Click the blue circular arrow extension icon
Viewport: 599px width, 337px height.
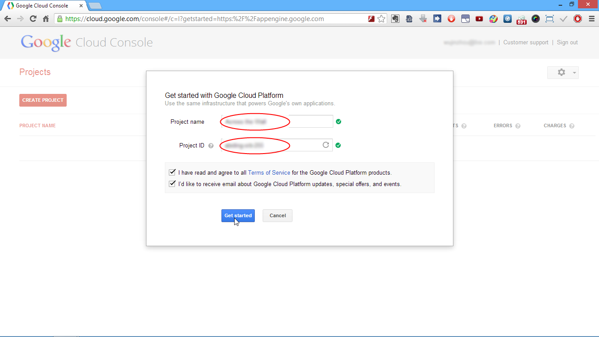click(x=507, y=19)
